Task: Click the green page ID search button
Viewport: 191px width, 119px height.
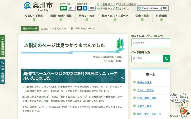Action: 167,58
